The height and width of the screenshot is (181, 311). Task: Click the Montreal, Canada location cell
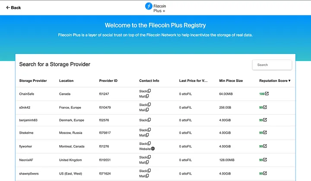(72, 147)
